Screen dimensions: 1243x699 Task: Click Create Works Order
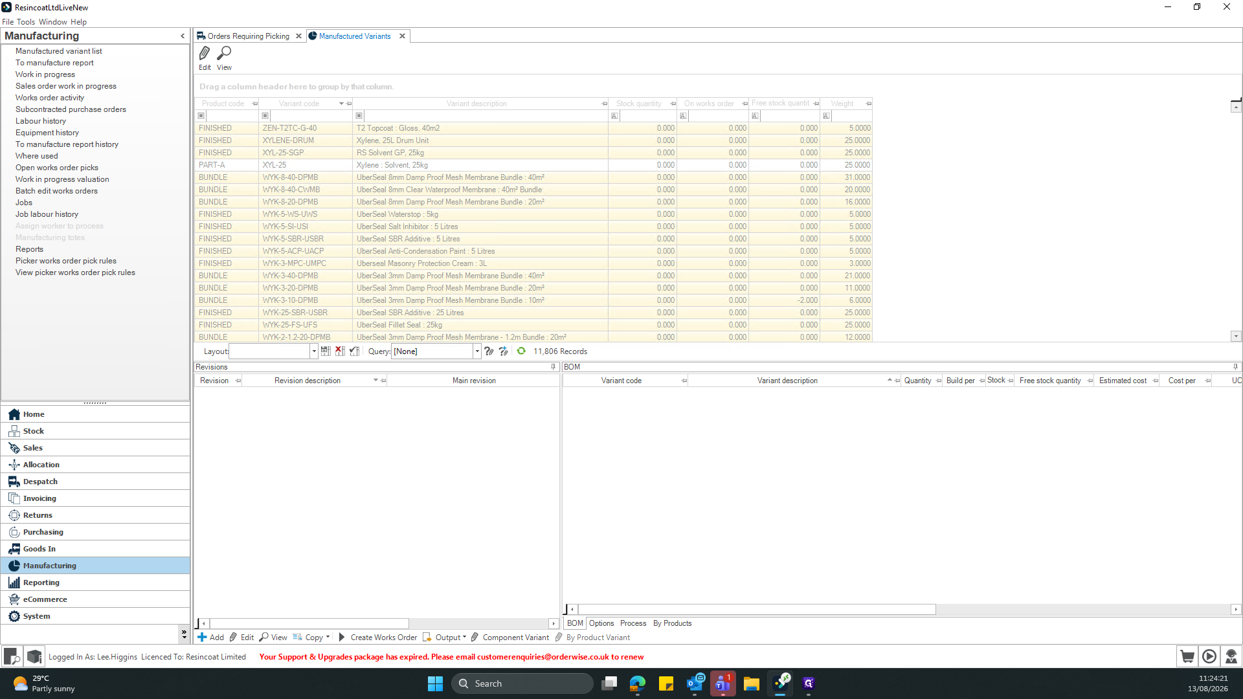coord(378,638)
